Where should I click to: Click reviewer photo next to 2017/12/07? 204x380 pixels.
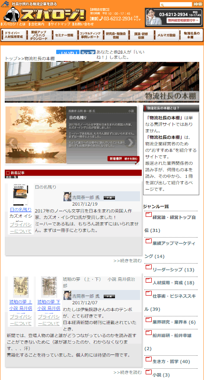coord(67,295)
